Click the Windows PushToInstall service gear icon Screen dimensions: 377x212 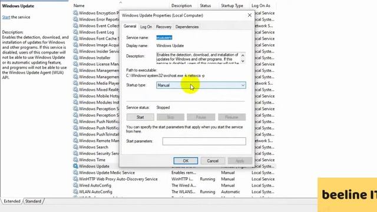click(x=75, y=134)
